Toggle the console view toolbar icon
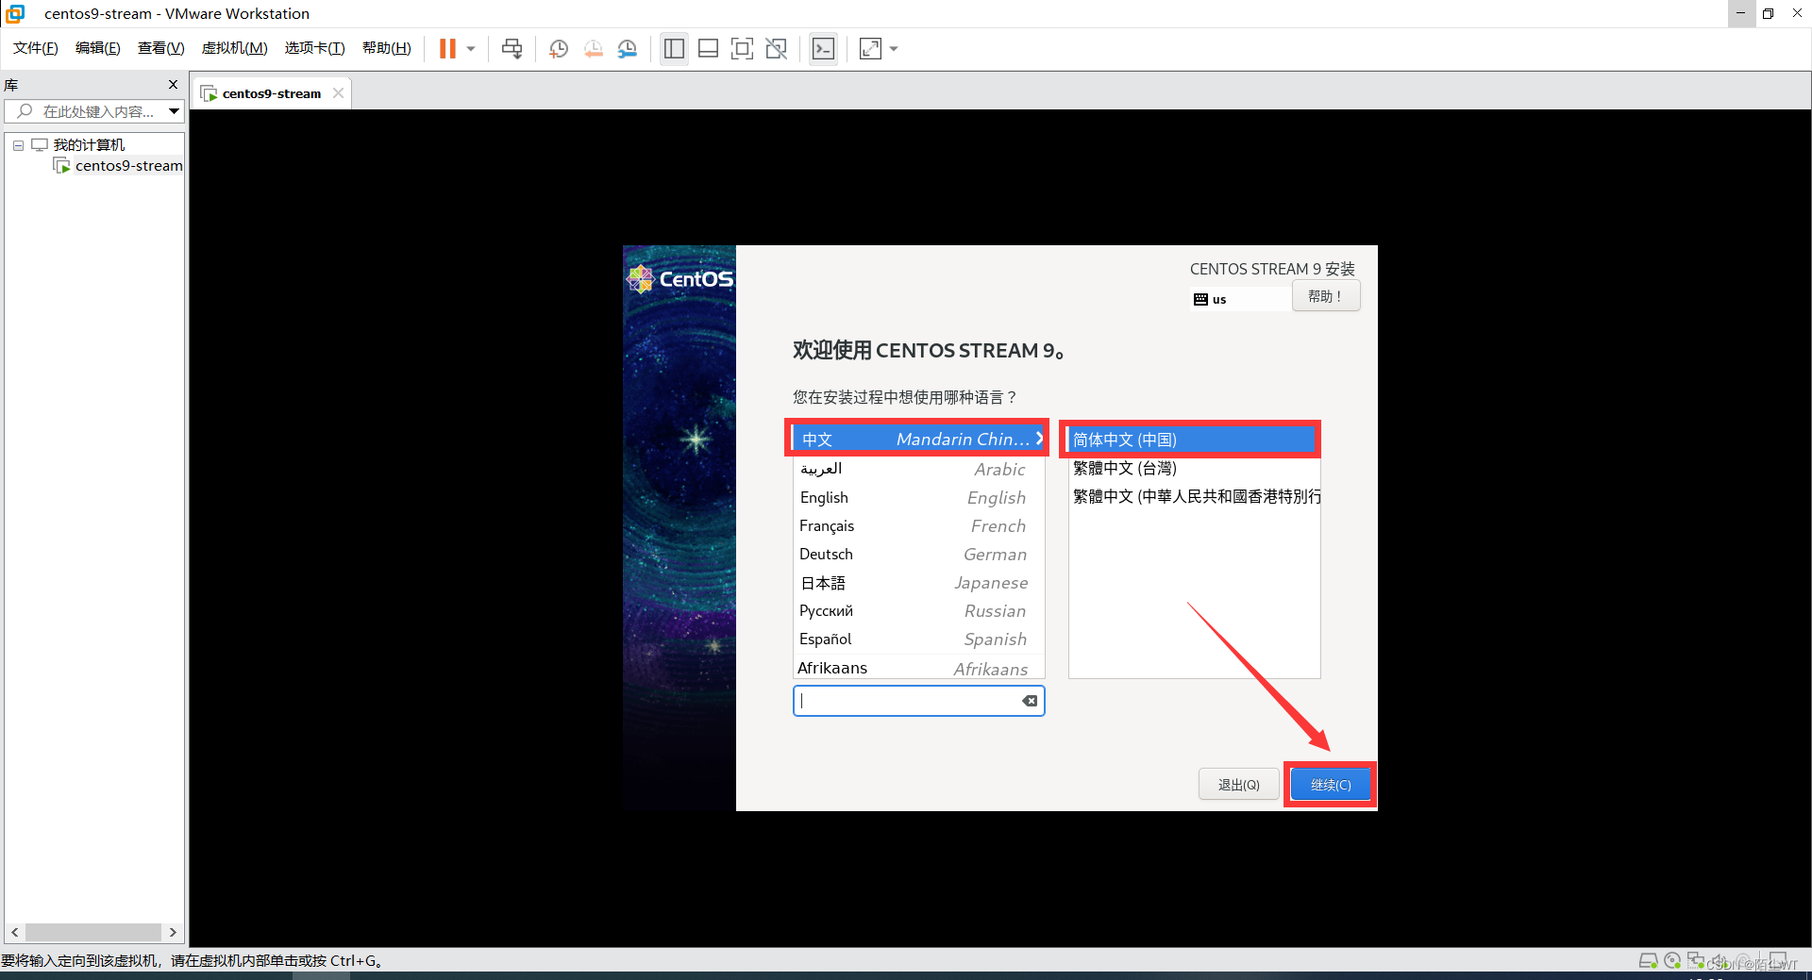This screenshot has width=1812, height=980. click(x=823, y=49)
